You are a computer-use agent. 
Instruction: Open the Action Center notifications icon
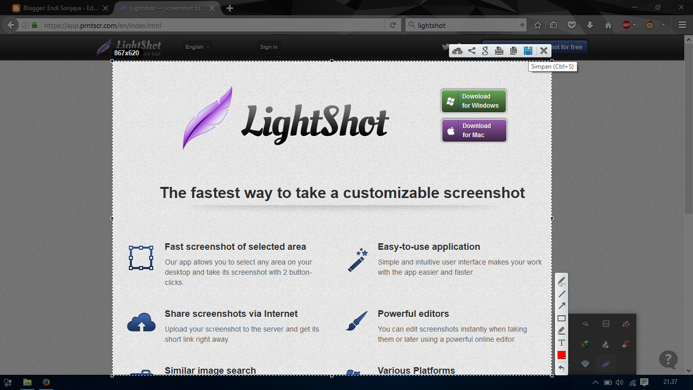click(x=645, y=382)
